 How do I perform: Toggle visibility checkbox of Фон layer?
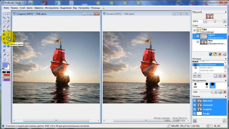[x=198, y=42]
